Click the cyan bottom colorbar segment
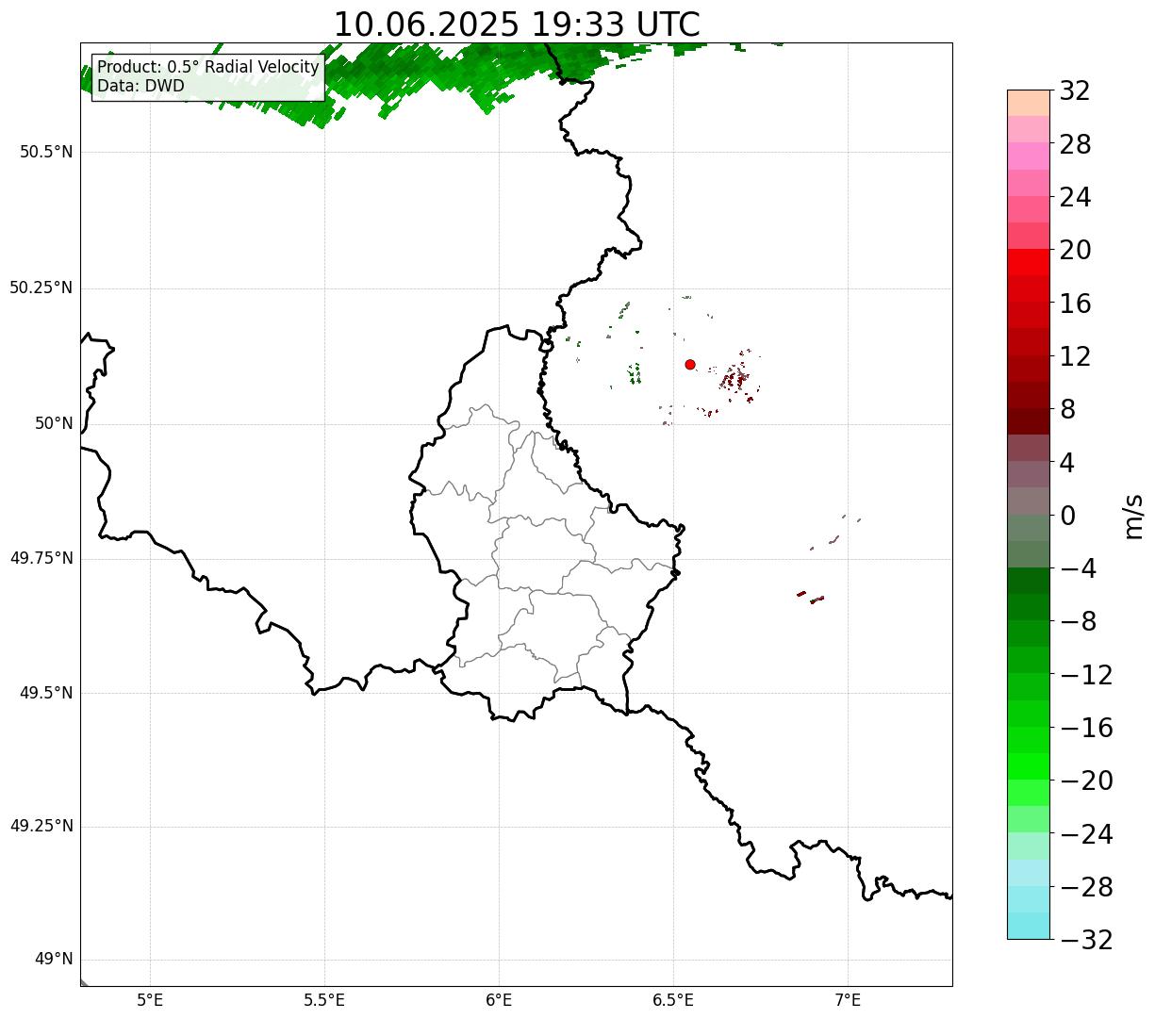The height and width of the screenshot is (1019, 1155). tap(1029, 926)
